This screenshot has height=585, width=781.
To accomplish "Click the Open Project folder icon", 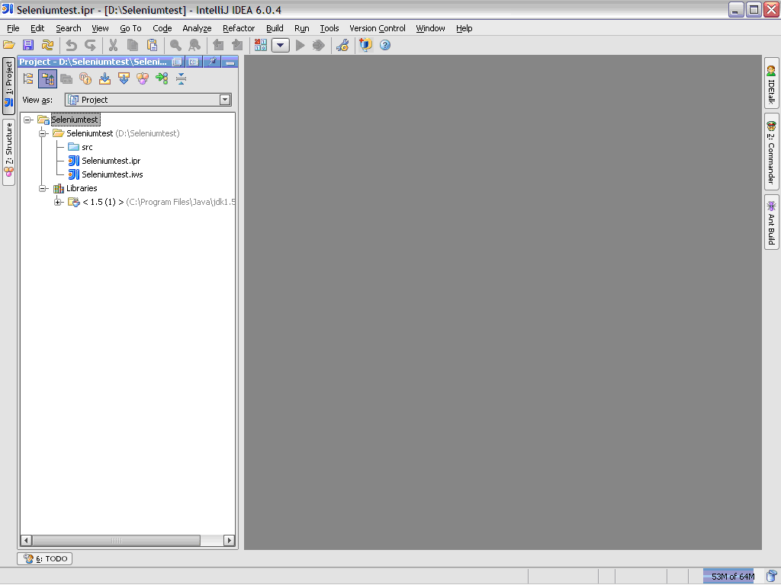I will (9, 45).
